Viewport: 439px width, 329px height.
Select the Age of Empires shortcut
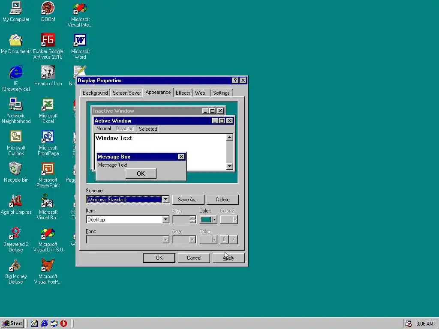pos(16,205)
